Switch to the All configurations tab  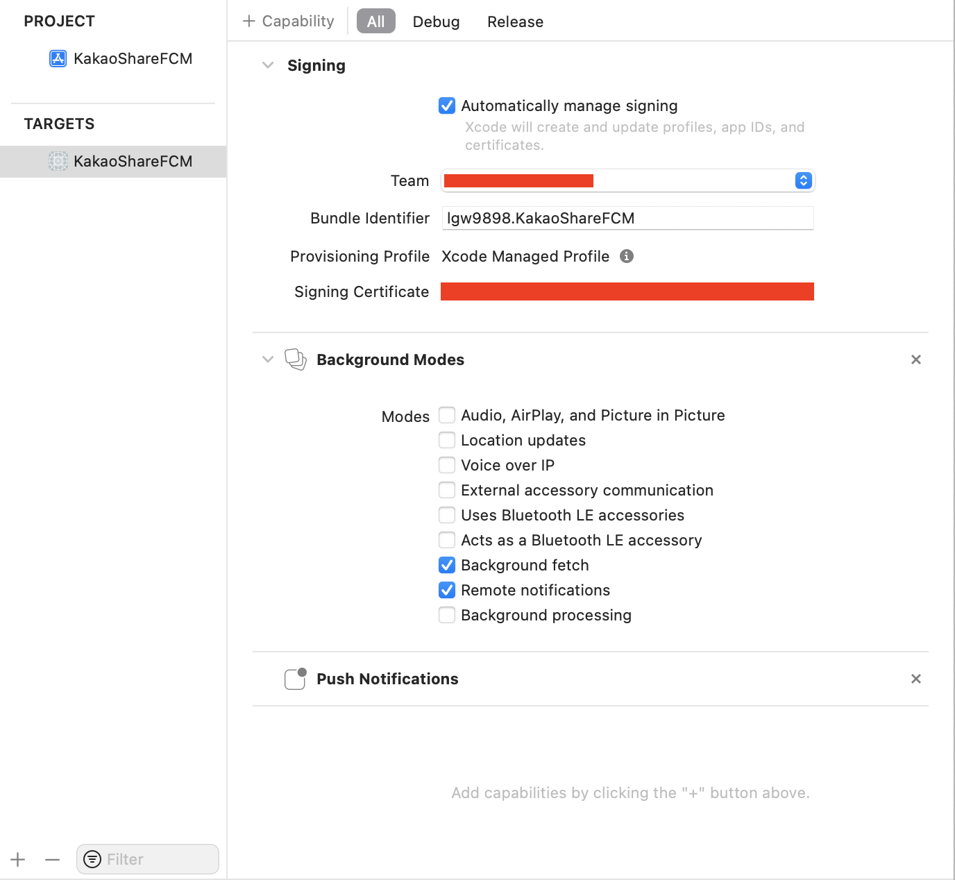[376, 22]
